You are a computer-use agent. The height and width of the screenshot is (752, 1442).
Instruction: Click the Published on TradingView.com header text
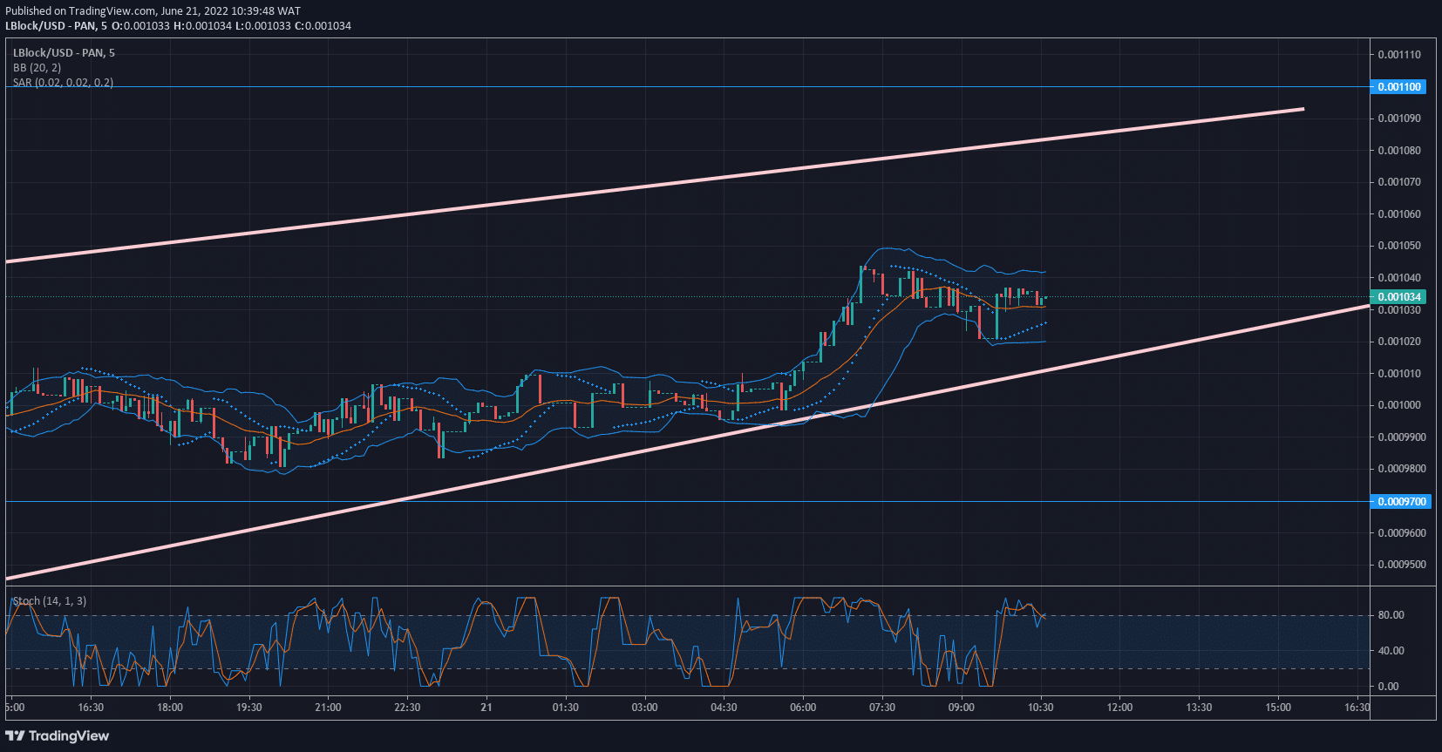click(x=153, y=11)
